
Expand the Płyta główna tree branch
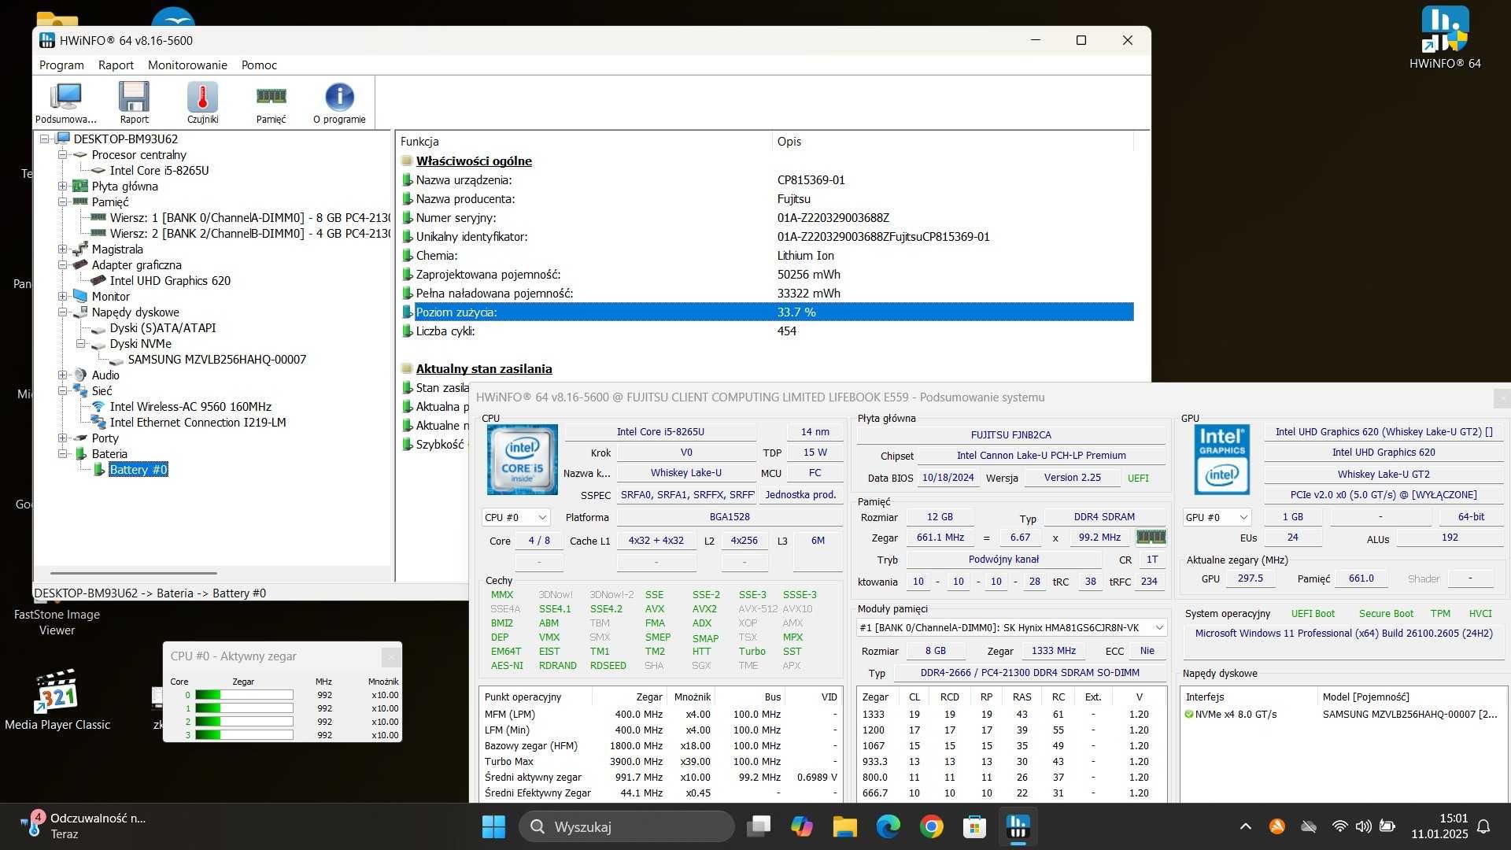coord(62,187)
